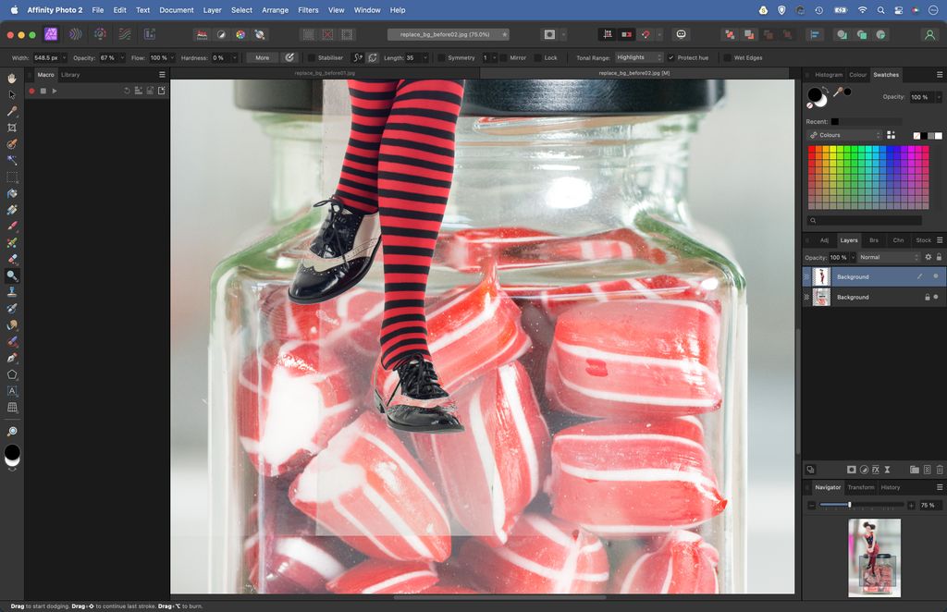Screen dimensions: 947x612
Task: Apply Auto White Balance from toolbar
Action: (x=260, y=34)
